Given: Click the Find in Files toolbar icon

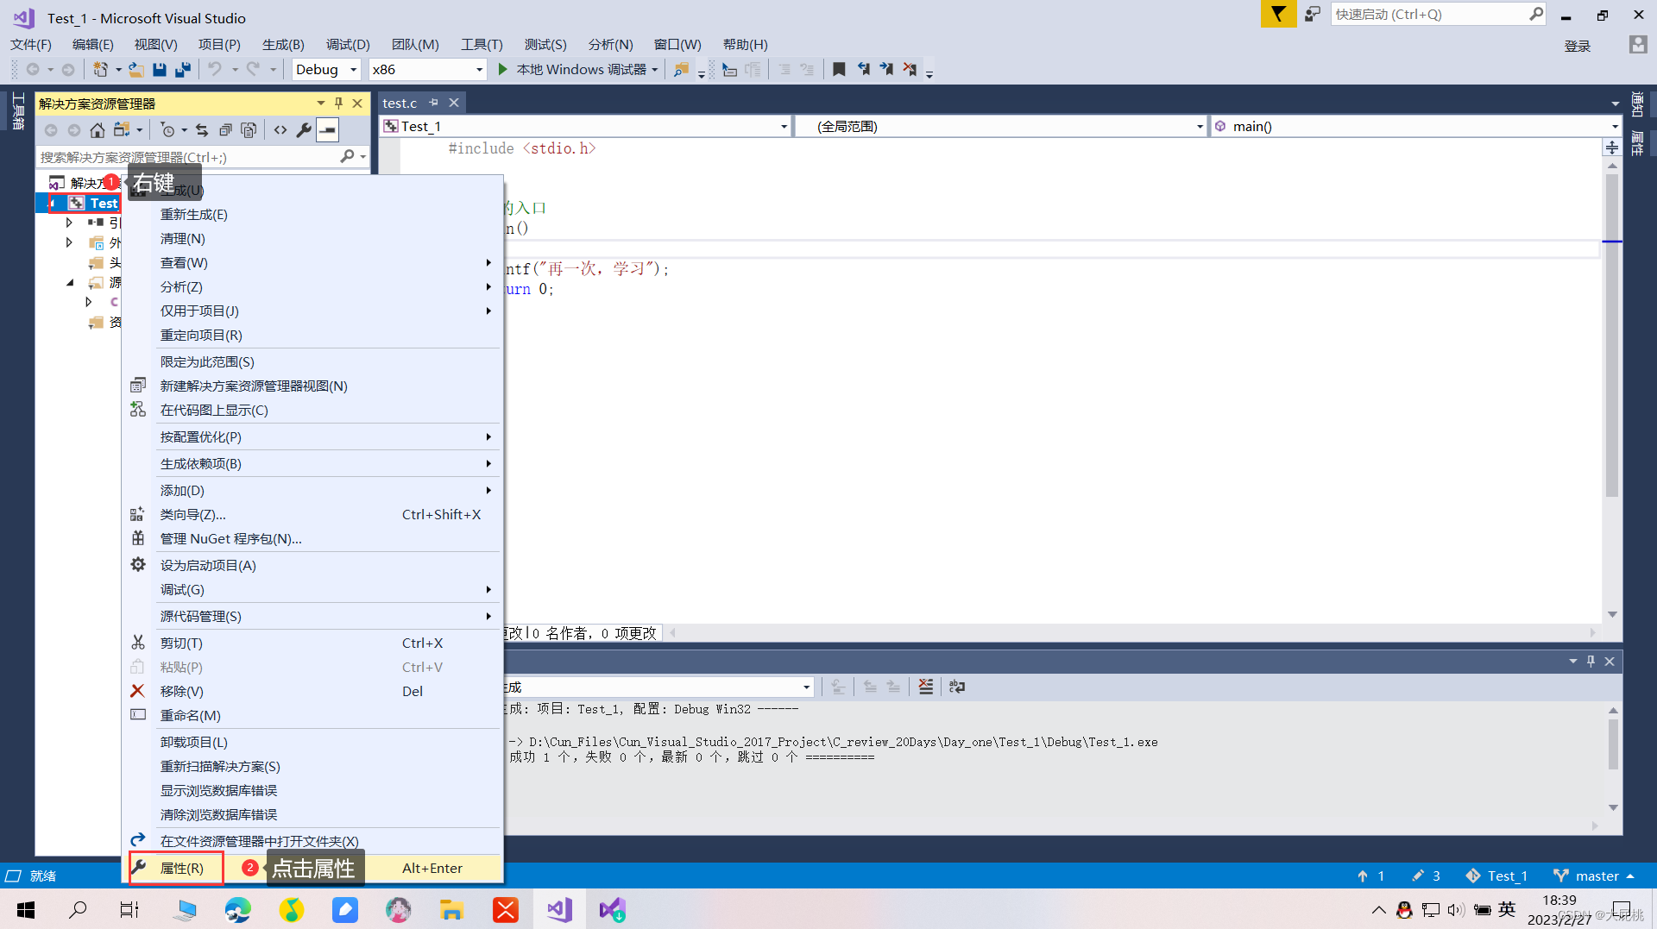Looking at the screenshot, I should (681, 69).
